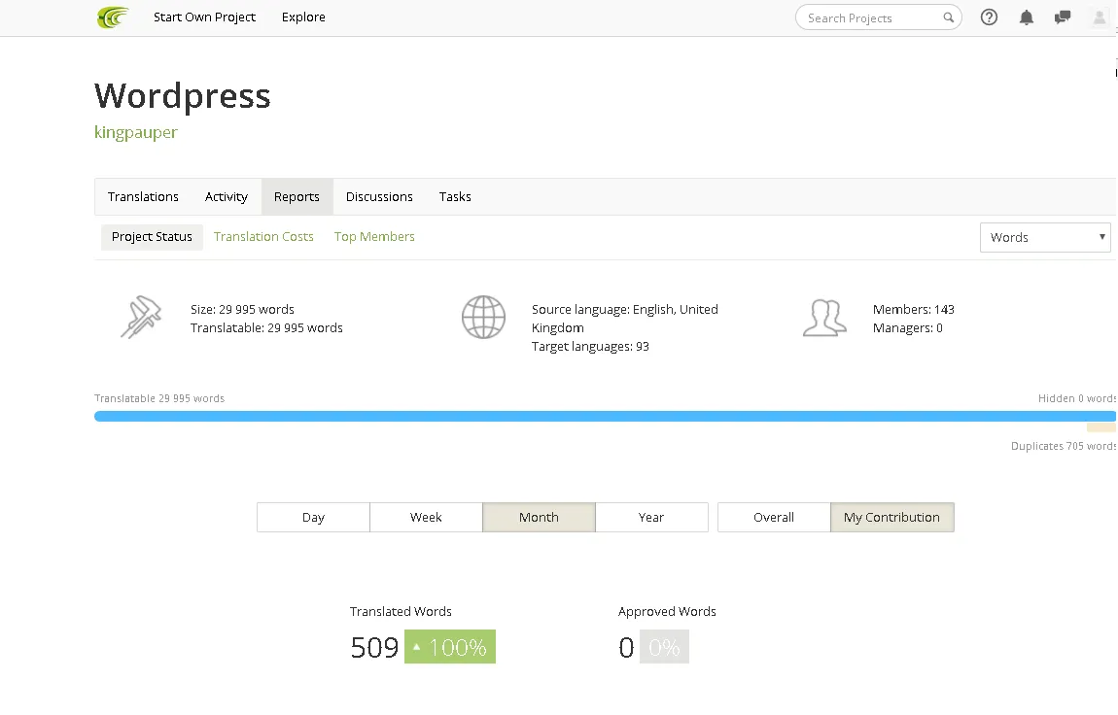Click the 'Managers: 0' text
The width and height of the screenshot is (1118, 715).
[908, 327]
